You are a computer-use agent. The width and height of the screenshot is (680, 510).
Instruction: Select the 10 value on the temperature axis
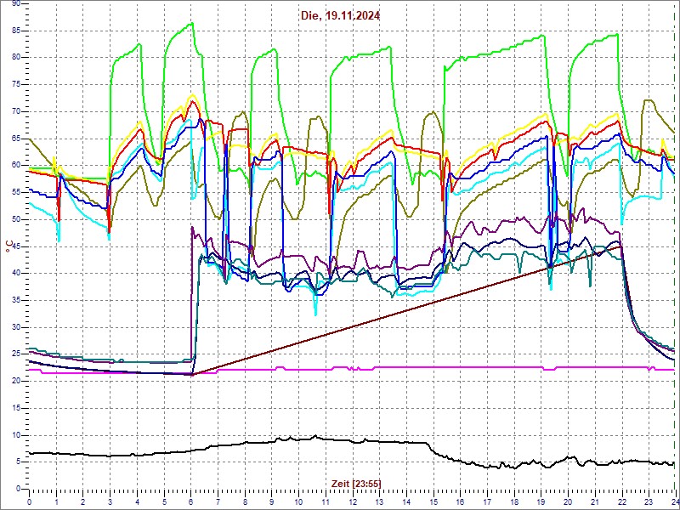[x=15, y=435]
